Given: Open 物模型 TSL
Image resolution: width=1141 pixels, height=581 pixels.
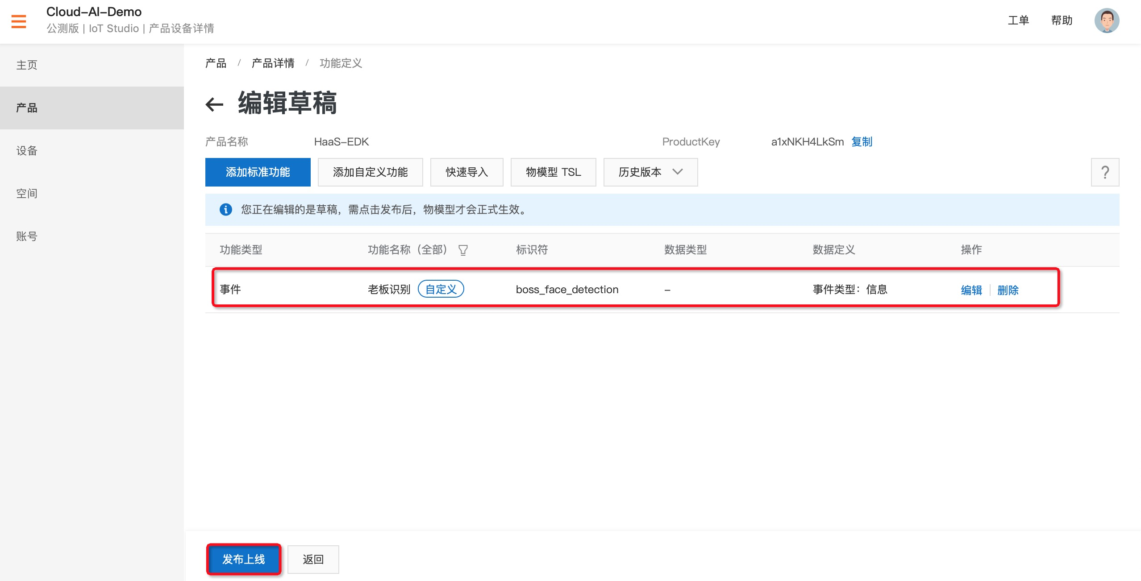Looking at the screenshot, I should click(553, 172).
